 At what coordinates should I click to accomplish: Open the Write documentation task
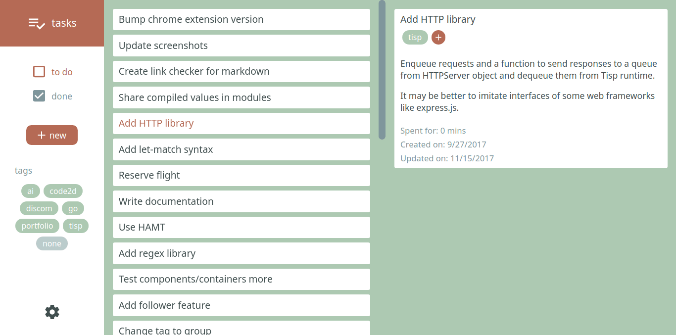[x=241, y=201]
